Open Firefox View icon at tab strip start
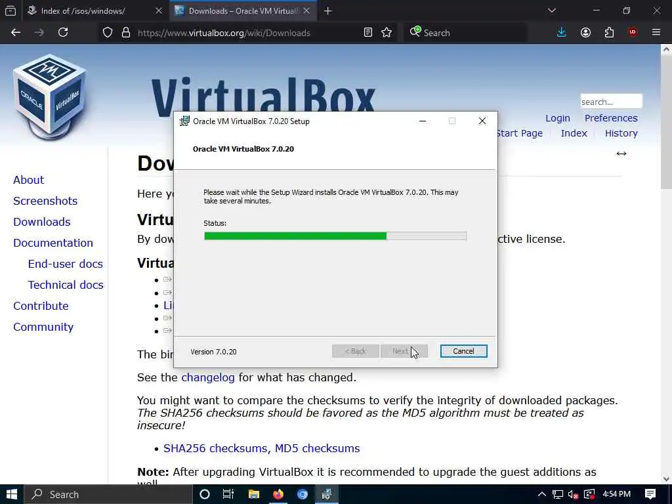 [x=10, y=10]
